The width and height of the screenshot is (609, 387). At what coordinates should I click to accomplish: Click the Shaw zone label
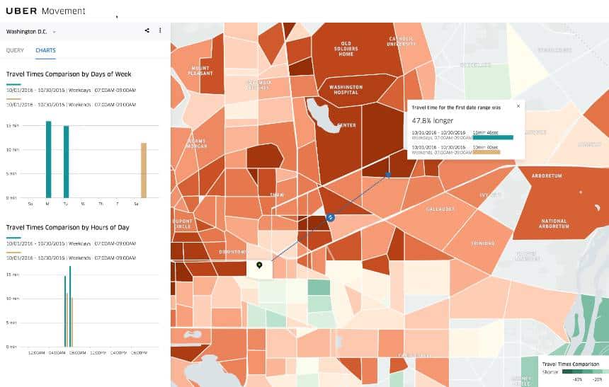click(x=277, y=195)
